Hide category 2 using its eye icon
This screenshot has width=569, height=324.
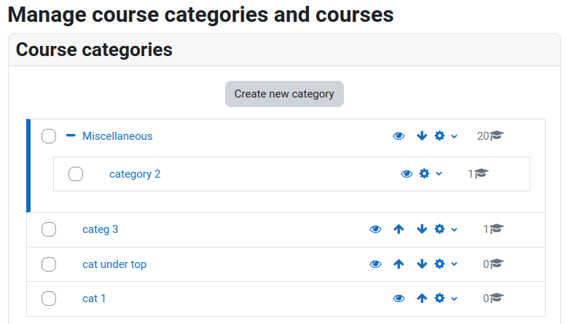[x=407, y=174]
